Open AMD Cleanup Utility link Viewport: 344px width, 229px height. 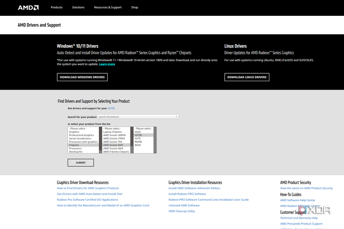[x=181, y=211]
